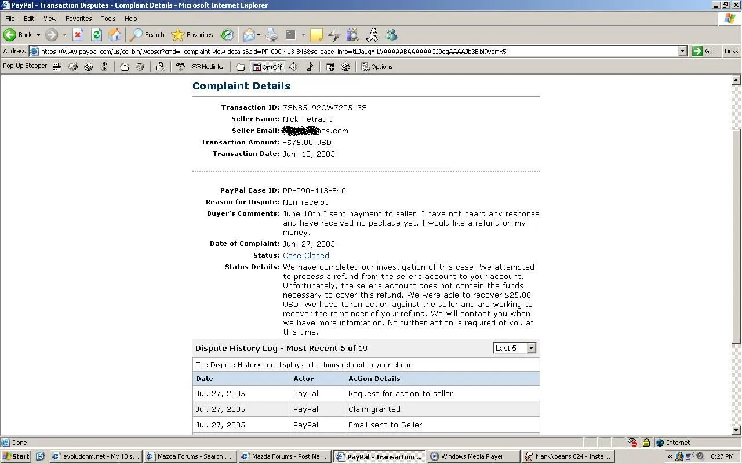Viewport: 742px width, 464px height.
Task: Select 'Request for action to seller' row
Action: (x=366, y=393)
